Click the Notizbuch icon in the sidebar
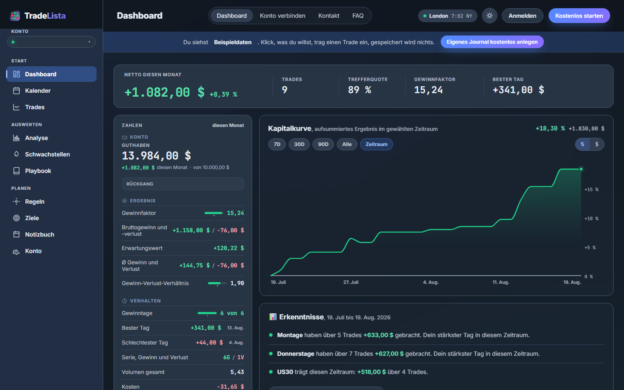The width and height of the screenshot is (624, 390). tap(16, 234)
